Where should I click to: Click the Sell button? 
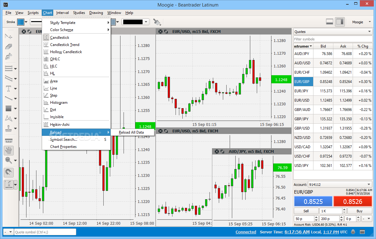click(306, 211)
